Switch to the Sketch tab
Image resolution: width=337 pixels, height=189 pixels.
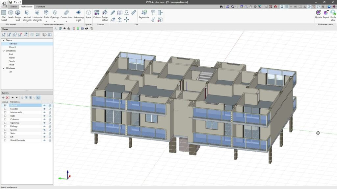click(x=13, y=7)
